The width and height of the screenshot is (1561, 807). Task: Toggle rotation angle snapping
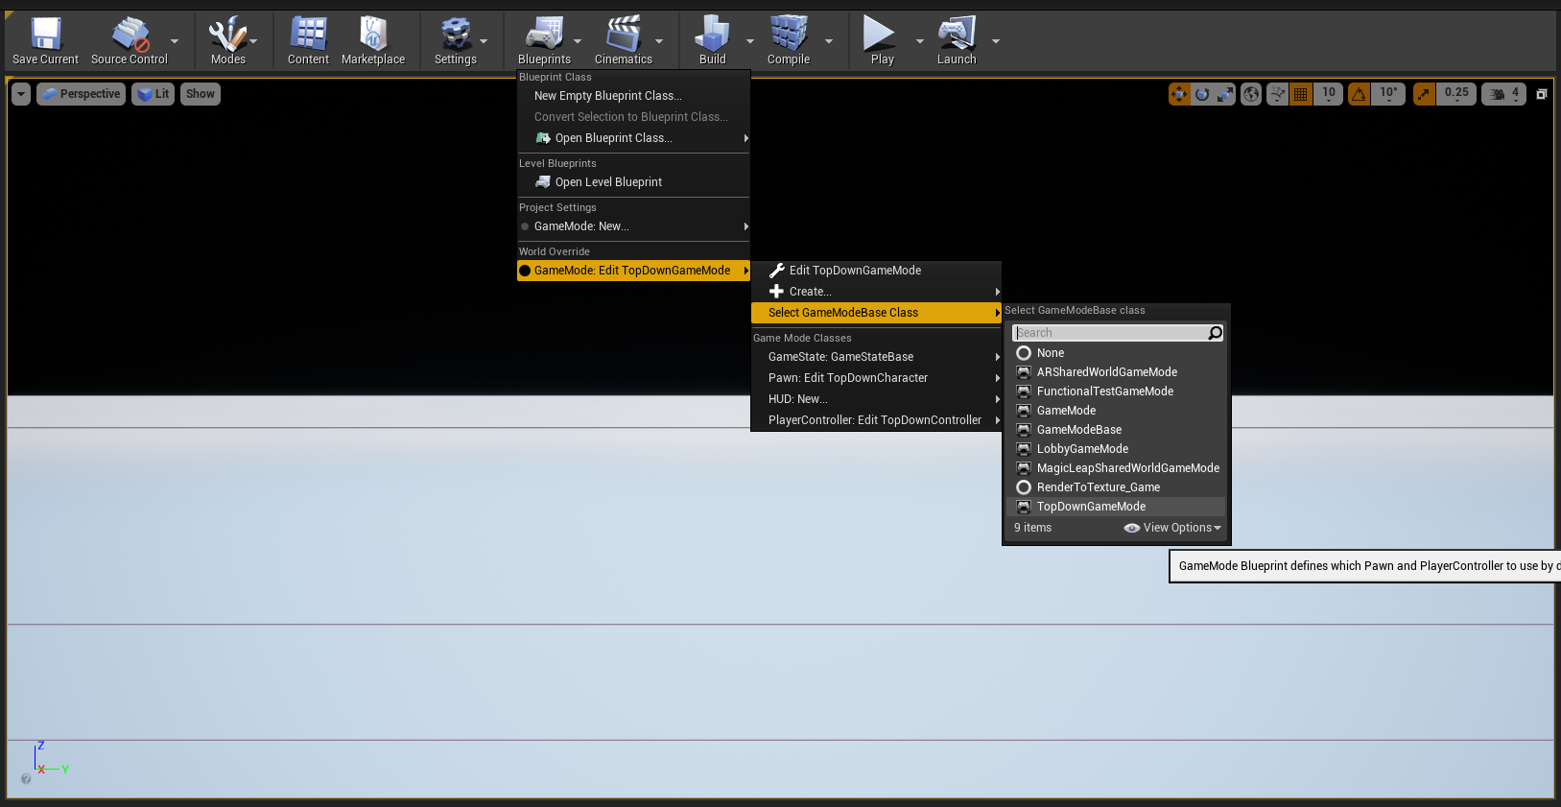click(x=1359, y=94)
